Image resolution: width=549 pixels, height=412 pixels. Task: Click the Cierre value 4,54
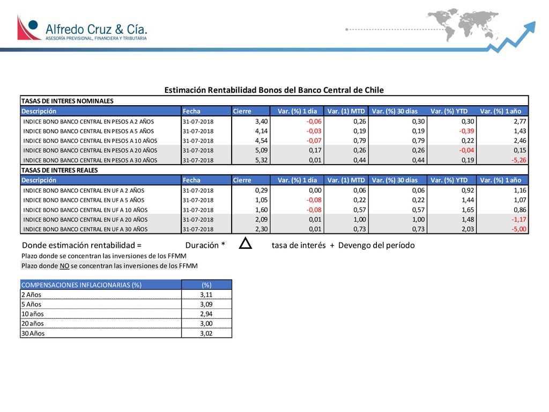coord(261,141)
